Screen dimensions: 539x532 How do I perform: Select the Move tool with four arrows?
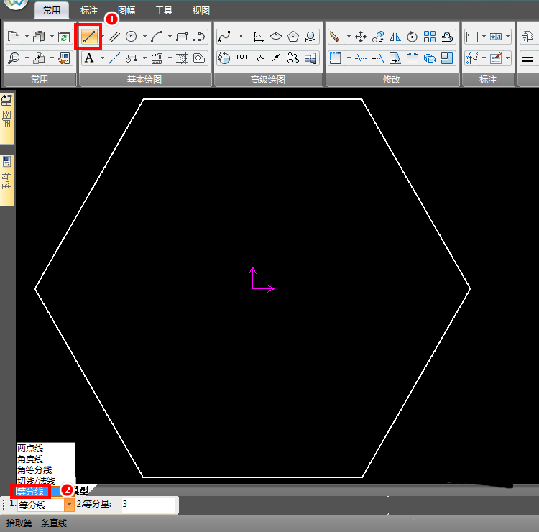coord(361,37)
